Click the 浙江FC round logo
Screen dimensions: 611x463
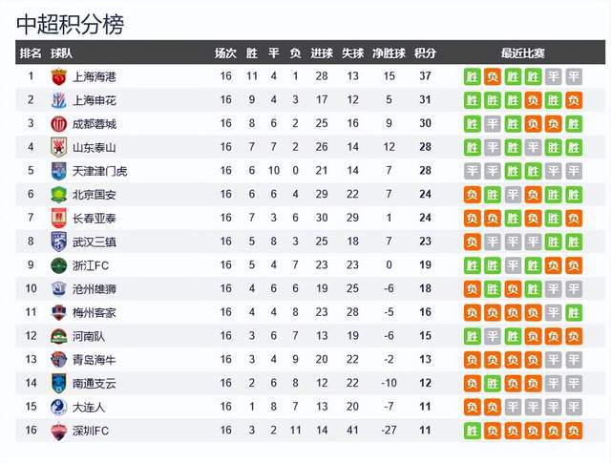(x=59, y=265)
